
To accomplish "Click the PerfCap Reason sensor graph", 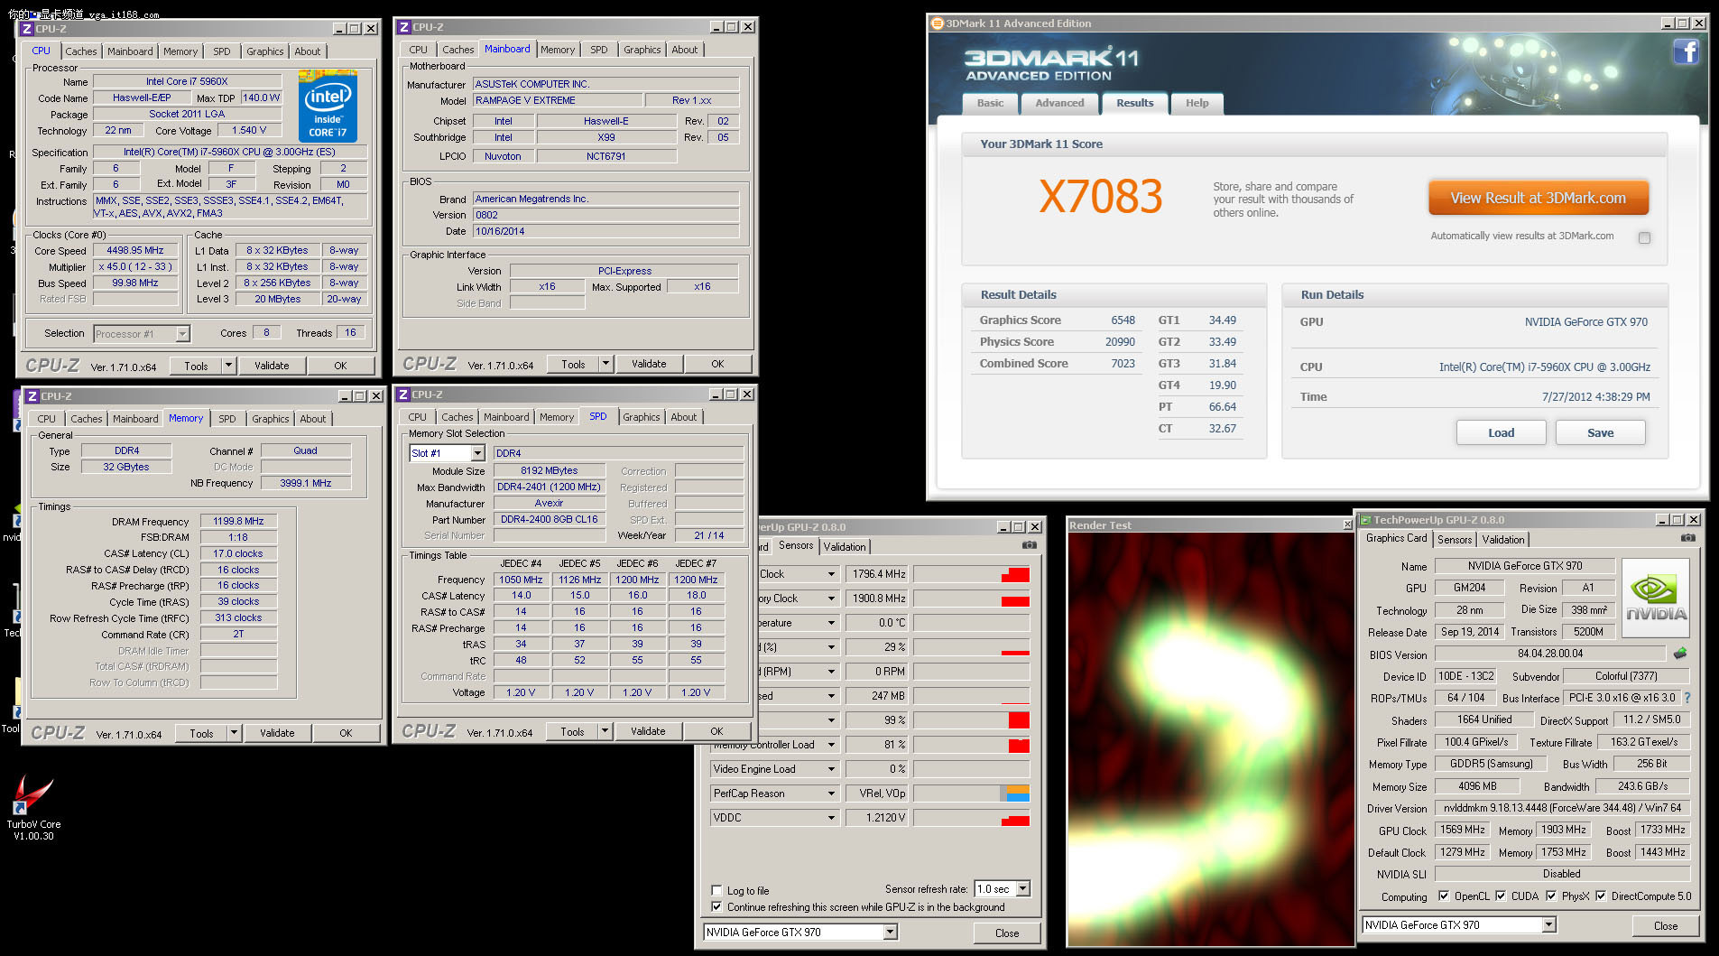I will pyautogui.click(x=971, y=794).
